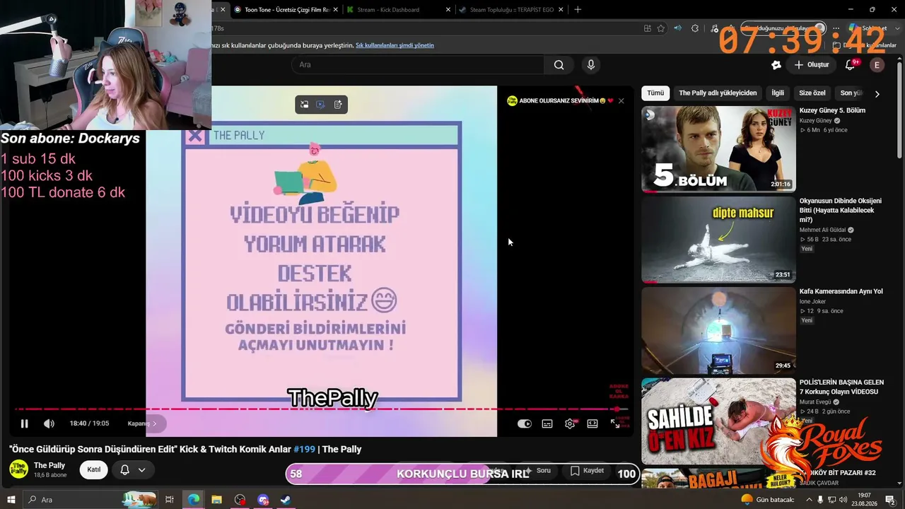Screen dimensions: 905x509
Task: Select the Size özel filter chip
Action: pos(812,93)
